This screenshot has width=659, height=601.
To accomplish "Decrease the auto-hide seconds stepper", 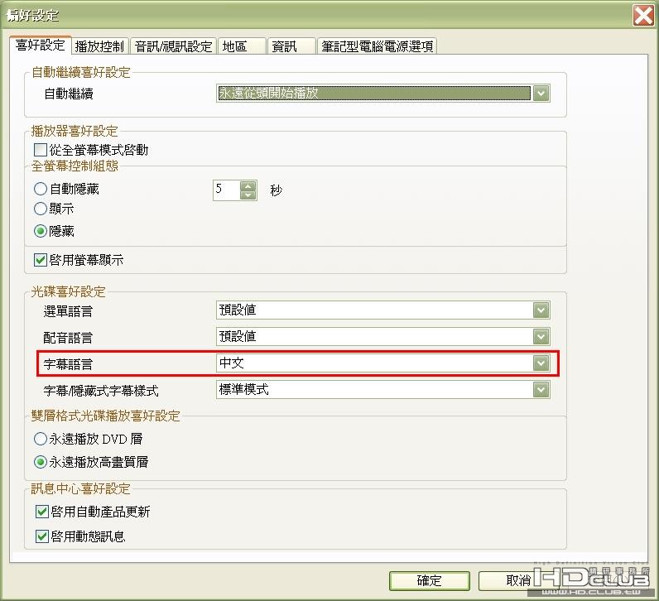I will pyautogui.click(x=248, y=195).
